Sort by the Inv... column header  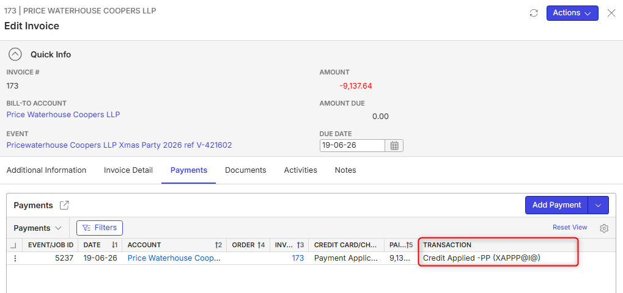289,245
